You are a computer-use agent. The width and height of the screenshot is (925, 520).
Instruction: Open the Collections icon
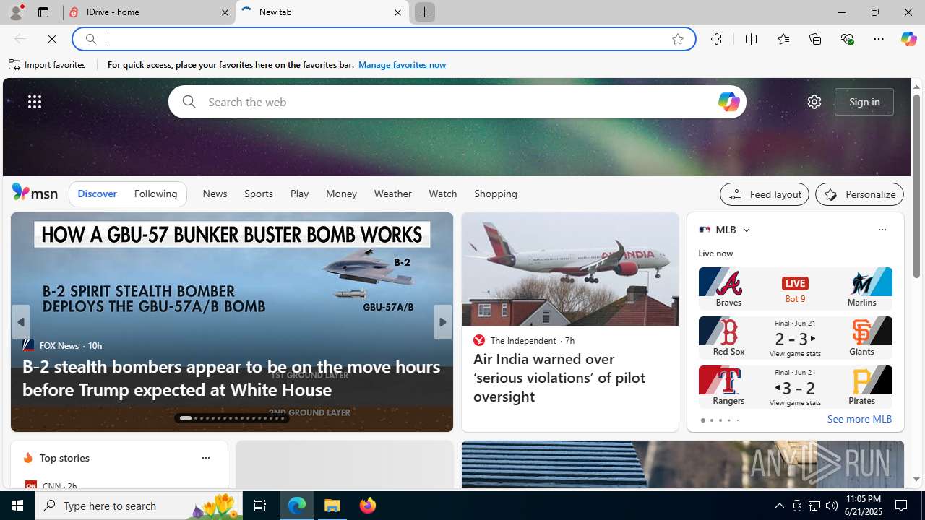pyautogui.click(x=815, y=39)
